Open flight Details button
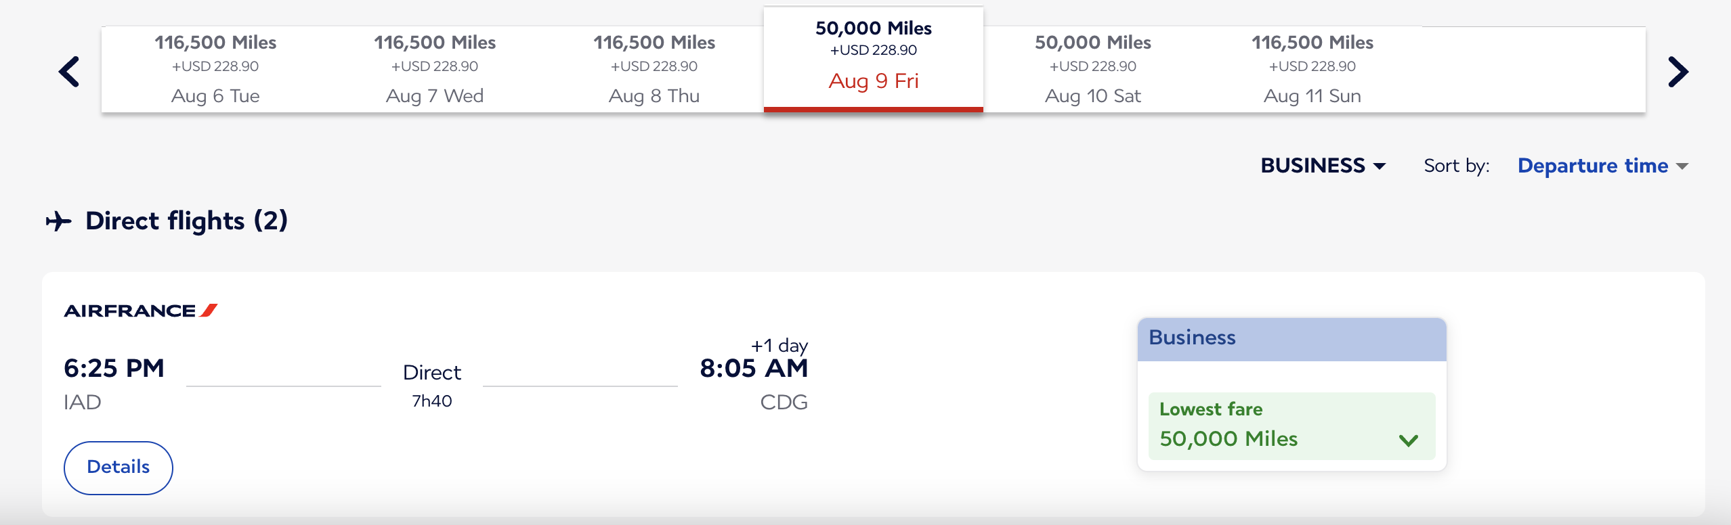Image resolution: width=1731 pixels, height=525 pixels. tap(119, 467)
